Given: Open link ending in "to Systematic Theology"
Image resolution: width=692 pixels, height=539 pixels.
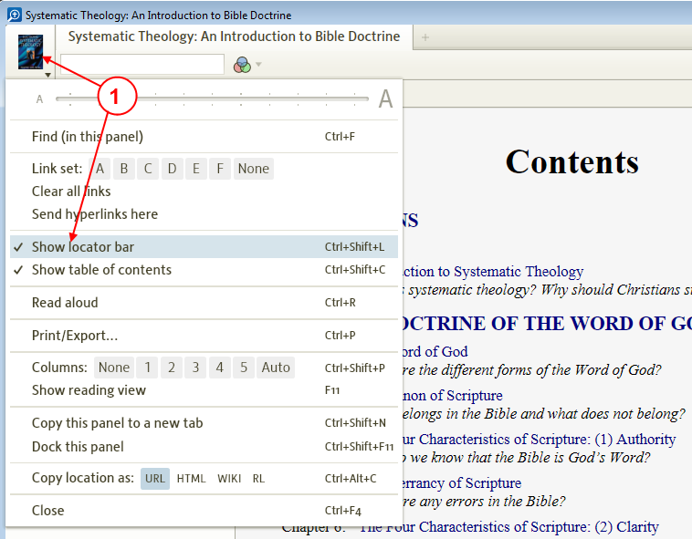Looking at the screenshot, I should click(x=493, y=272).
